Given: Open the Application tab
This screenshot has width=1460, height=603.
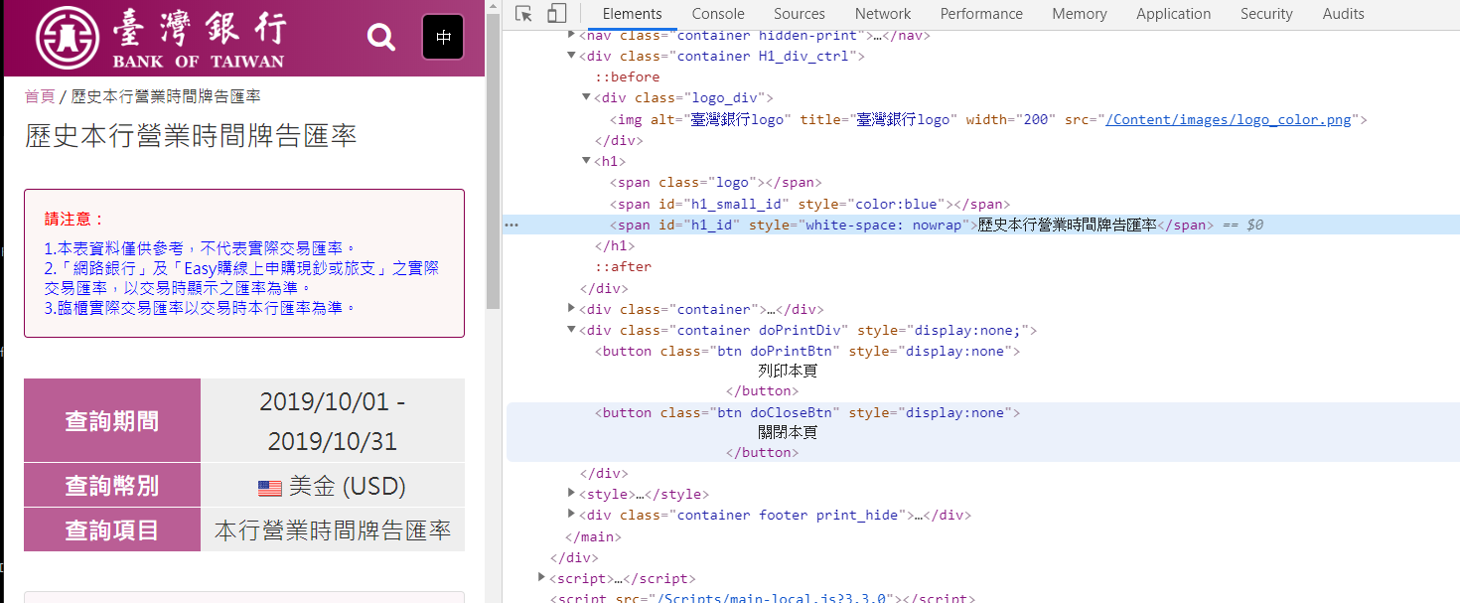Looking at the screenshot, I should pos(1174,14).
